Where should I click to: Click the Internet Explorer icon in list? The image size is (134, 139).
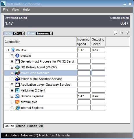17,108
